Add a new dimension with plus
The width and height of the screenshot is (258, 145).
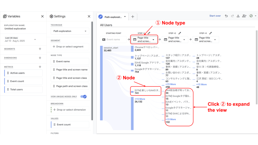tap(40, 58)
